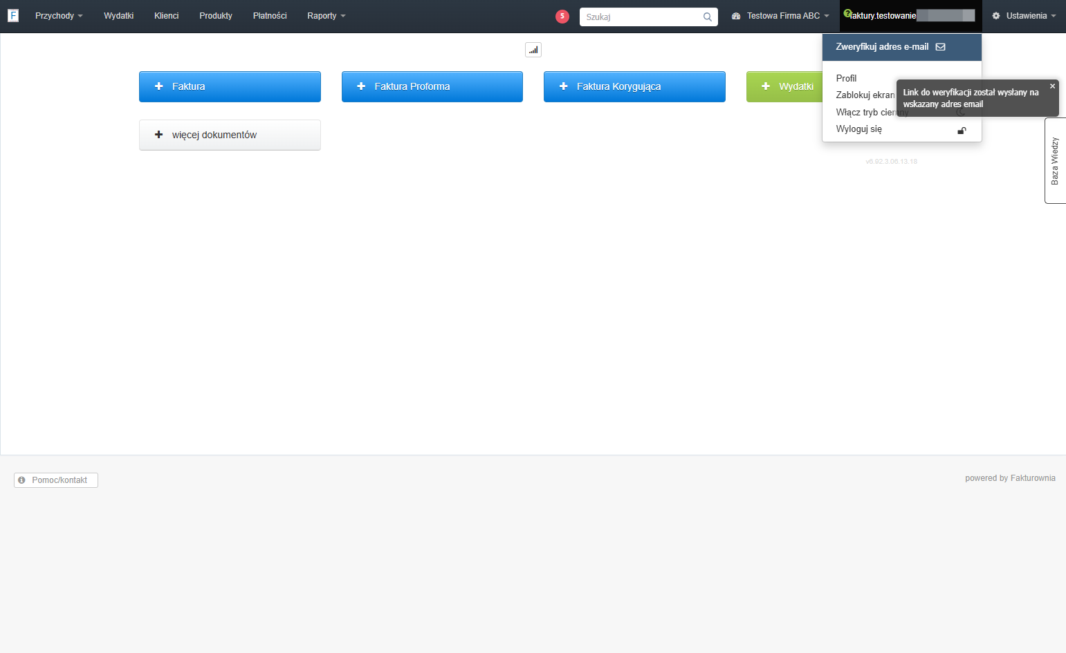Open the Produkty section
Screen dimensions: 1066x653
point(215,16)
